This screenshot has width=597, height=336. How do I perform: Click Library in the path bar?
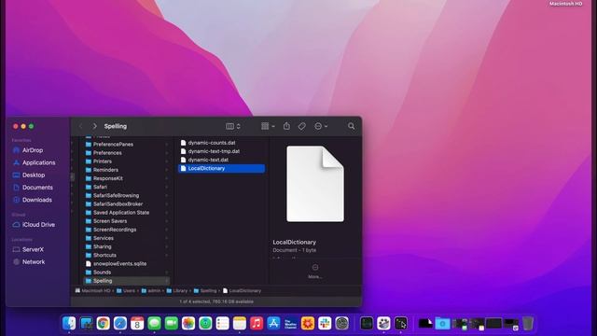[177, 290]
